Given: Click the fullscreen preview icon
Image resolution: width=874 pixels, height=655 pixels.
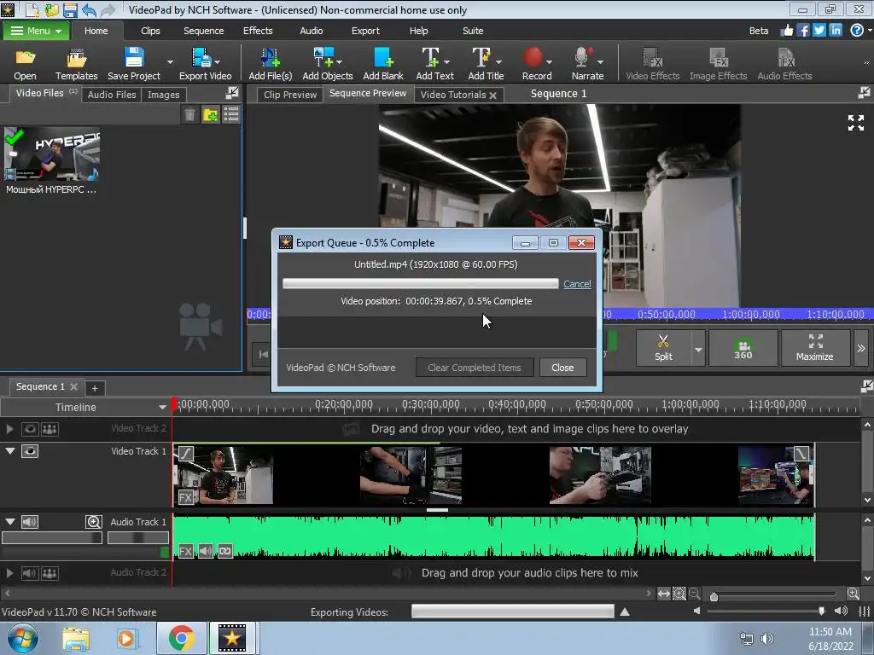Looking at the screenshot, I should [x=855, y=123].
